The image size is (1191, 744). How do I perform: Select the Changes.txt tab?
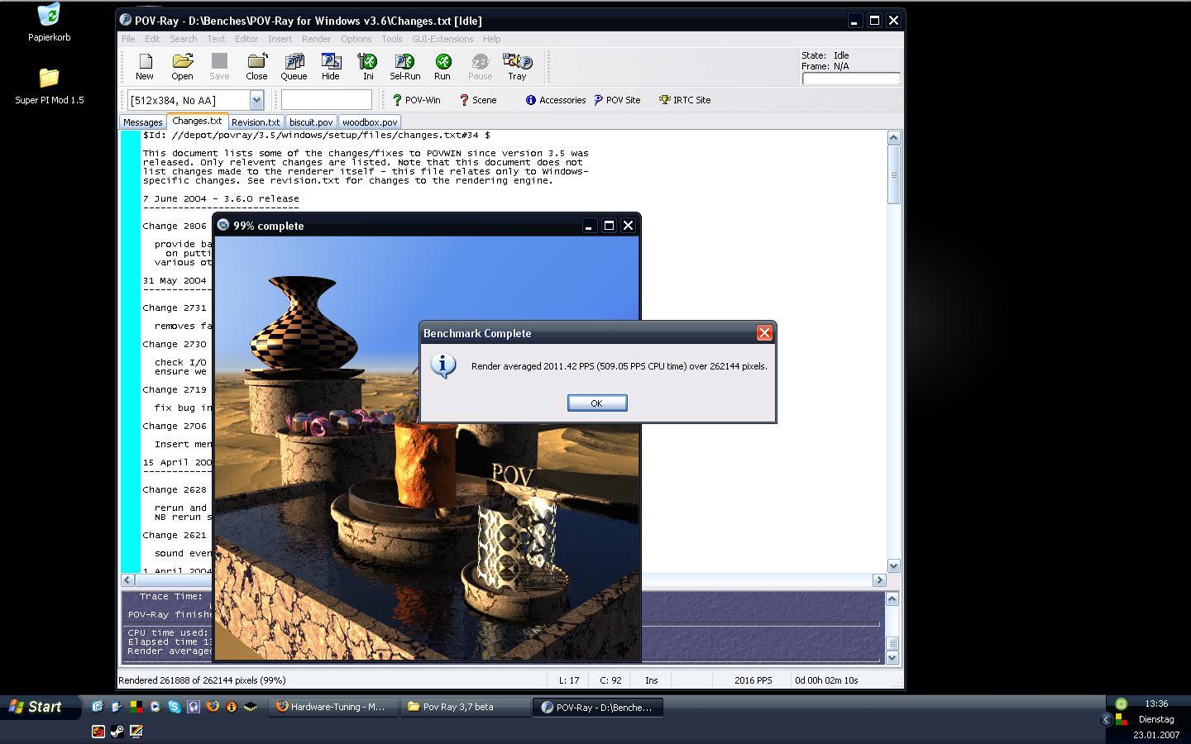[x=197, y=121]
